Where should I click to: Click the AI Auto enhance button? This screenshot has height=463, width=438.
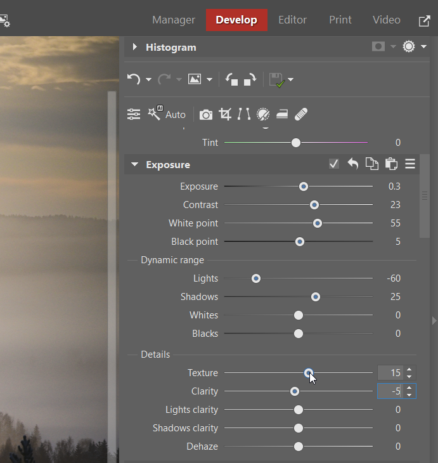167,114
